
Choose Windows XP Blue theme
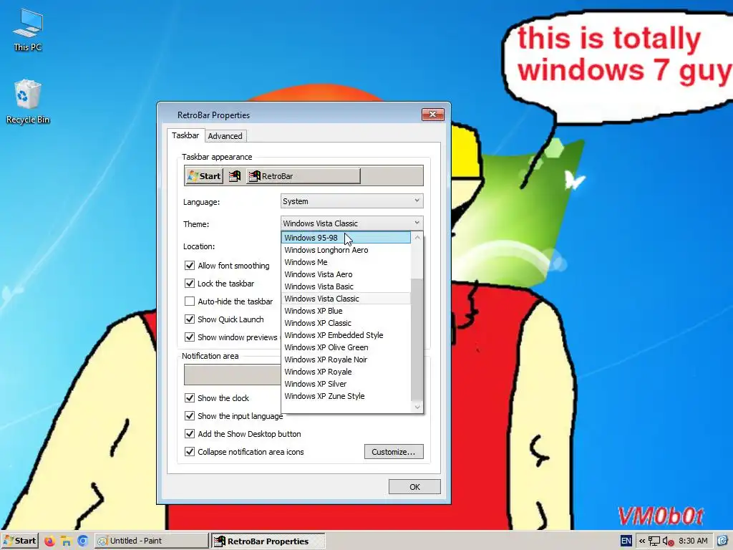click(x=346, y=311)
